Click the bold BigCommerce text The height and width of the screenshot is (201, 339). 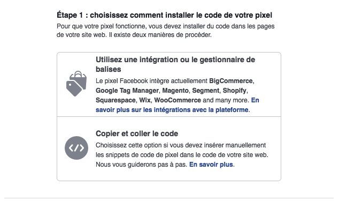[230, 81]
